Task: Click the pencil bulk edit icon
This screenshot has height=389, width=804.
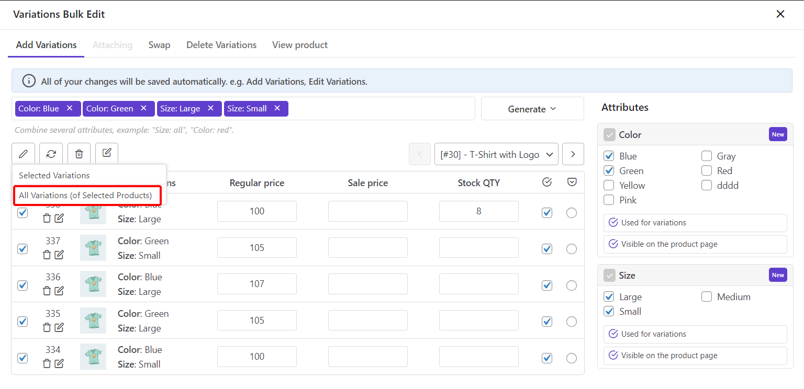Action: tap(23, 154)
